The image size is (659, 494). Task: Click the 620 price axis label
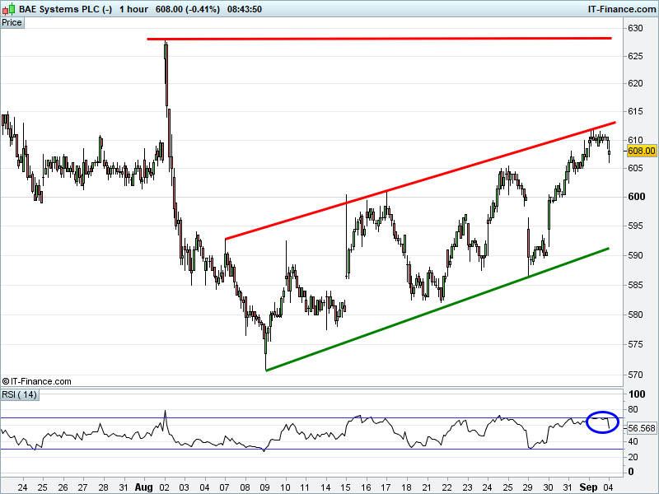(x=635, y=83)
